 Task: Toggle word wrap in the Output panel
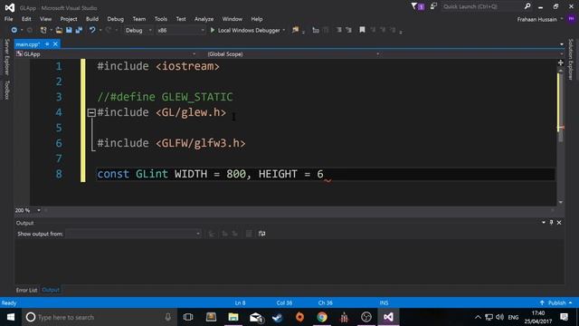[261, 234]
